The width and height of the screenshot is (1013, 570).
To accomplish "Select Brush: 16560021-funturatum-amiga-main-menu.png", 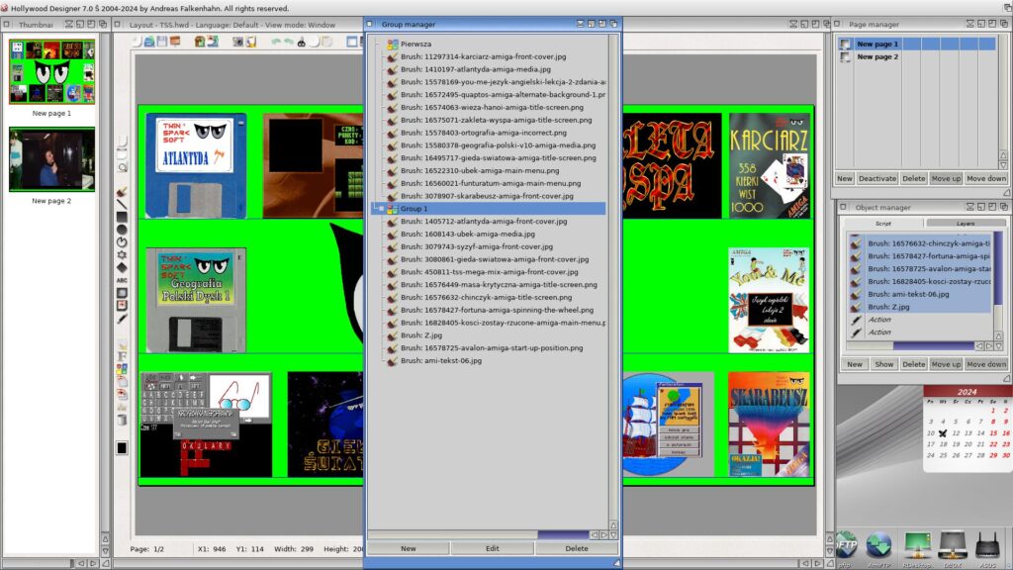I will pos(491,183).
